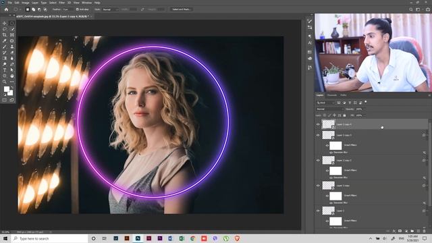Toggle Gaussian Blur visibility under Layer 2 copy 2
This screenshot has height=243, width=432.
(x=331, y=178)
